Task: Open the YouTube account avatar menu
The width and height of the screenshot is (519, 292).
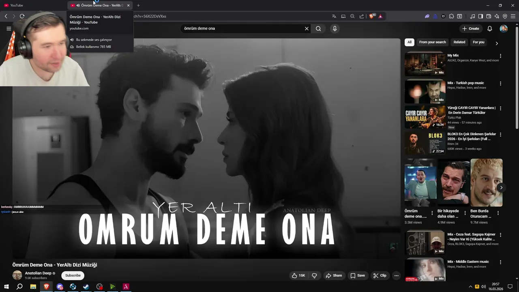Action: tap(504, 28)
